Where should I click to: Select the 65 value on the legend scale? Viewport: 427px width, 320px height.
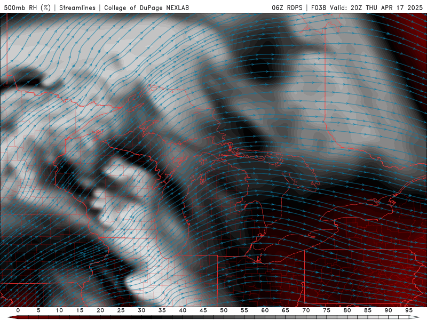click(x=286, y=310)
